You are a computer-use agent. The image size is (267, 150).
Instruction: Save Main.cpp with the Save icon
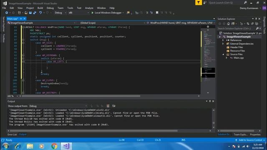(30, 13)
